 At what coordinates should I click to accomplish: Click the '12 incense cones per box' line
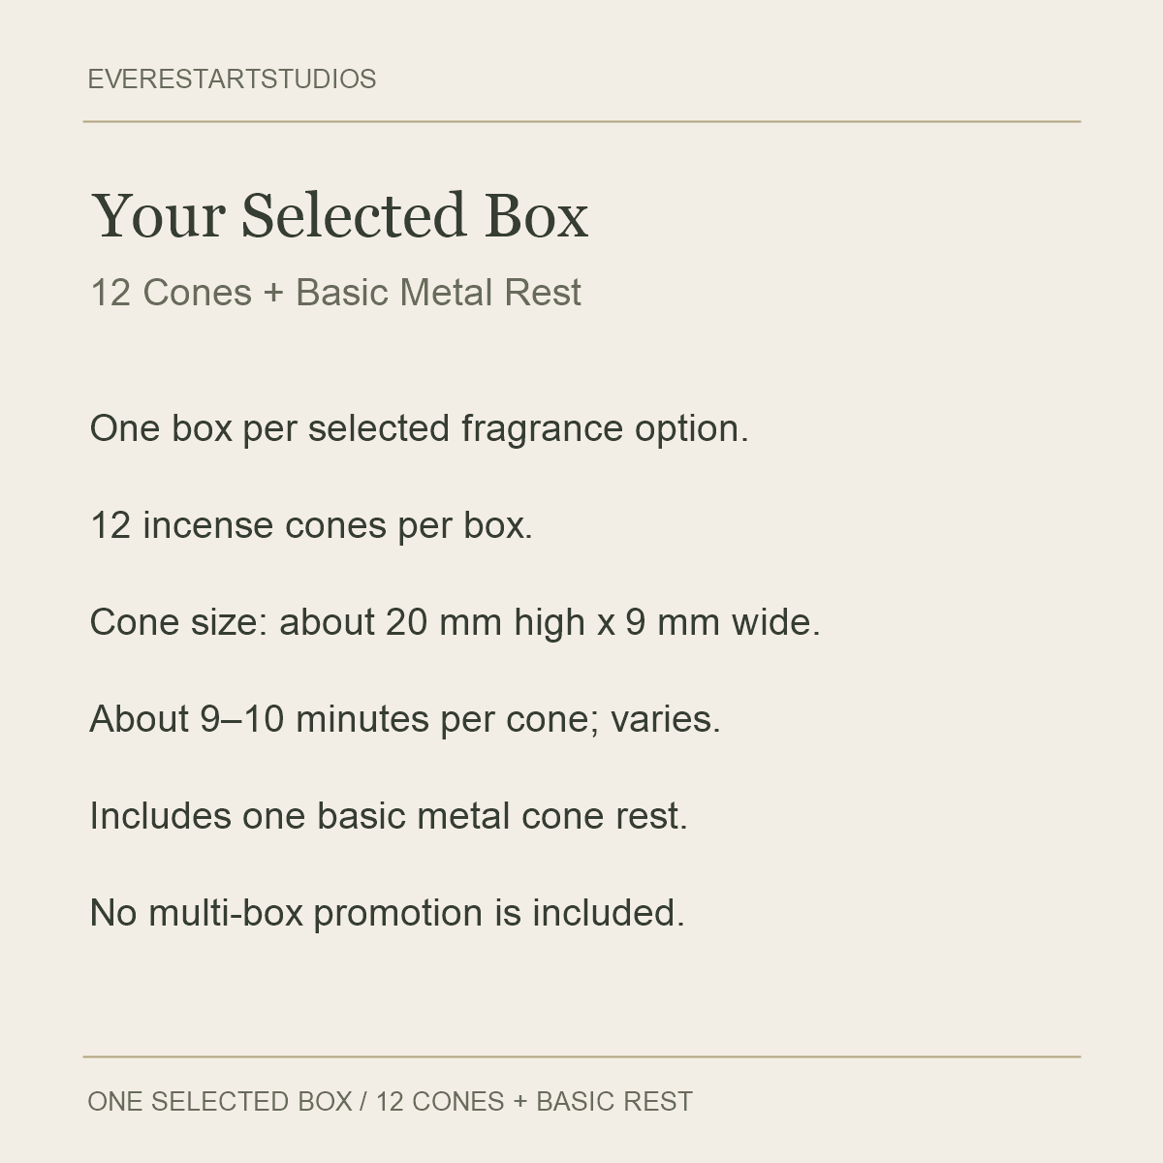click(311, 525)
